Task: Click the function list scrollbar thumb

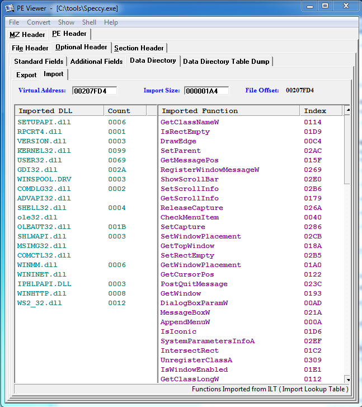Action: [x=347, y=149]
